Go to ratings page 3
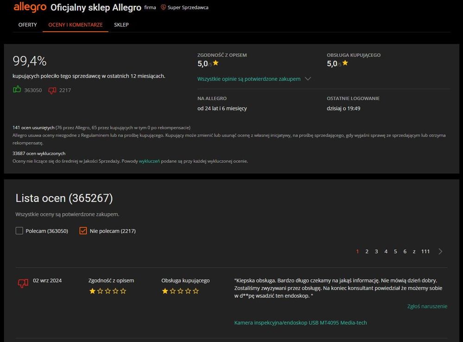The image size is (463, 342). pyautogui.click(x=376, y=251)
